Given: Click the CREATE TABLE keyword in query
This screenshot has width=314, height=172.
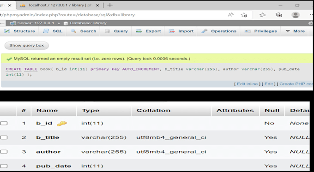Looking at the screenshot, I should 21,69.
